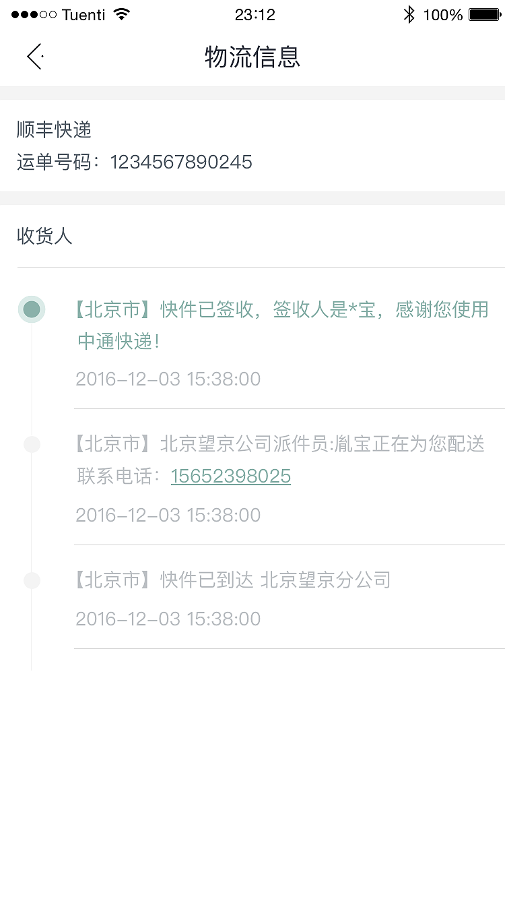
Task: Tap the battery icon in status bar
Action: point(483,15)
